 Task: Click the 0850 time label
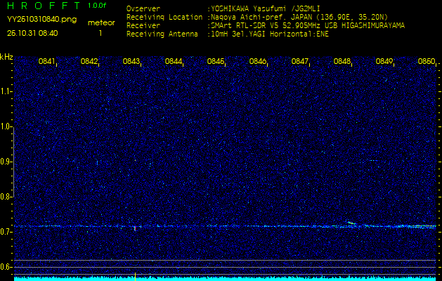point(426,62)
